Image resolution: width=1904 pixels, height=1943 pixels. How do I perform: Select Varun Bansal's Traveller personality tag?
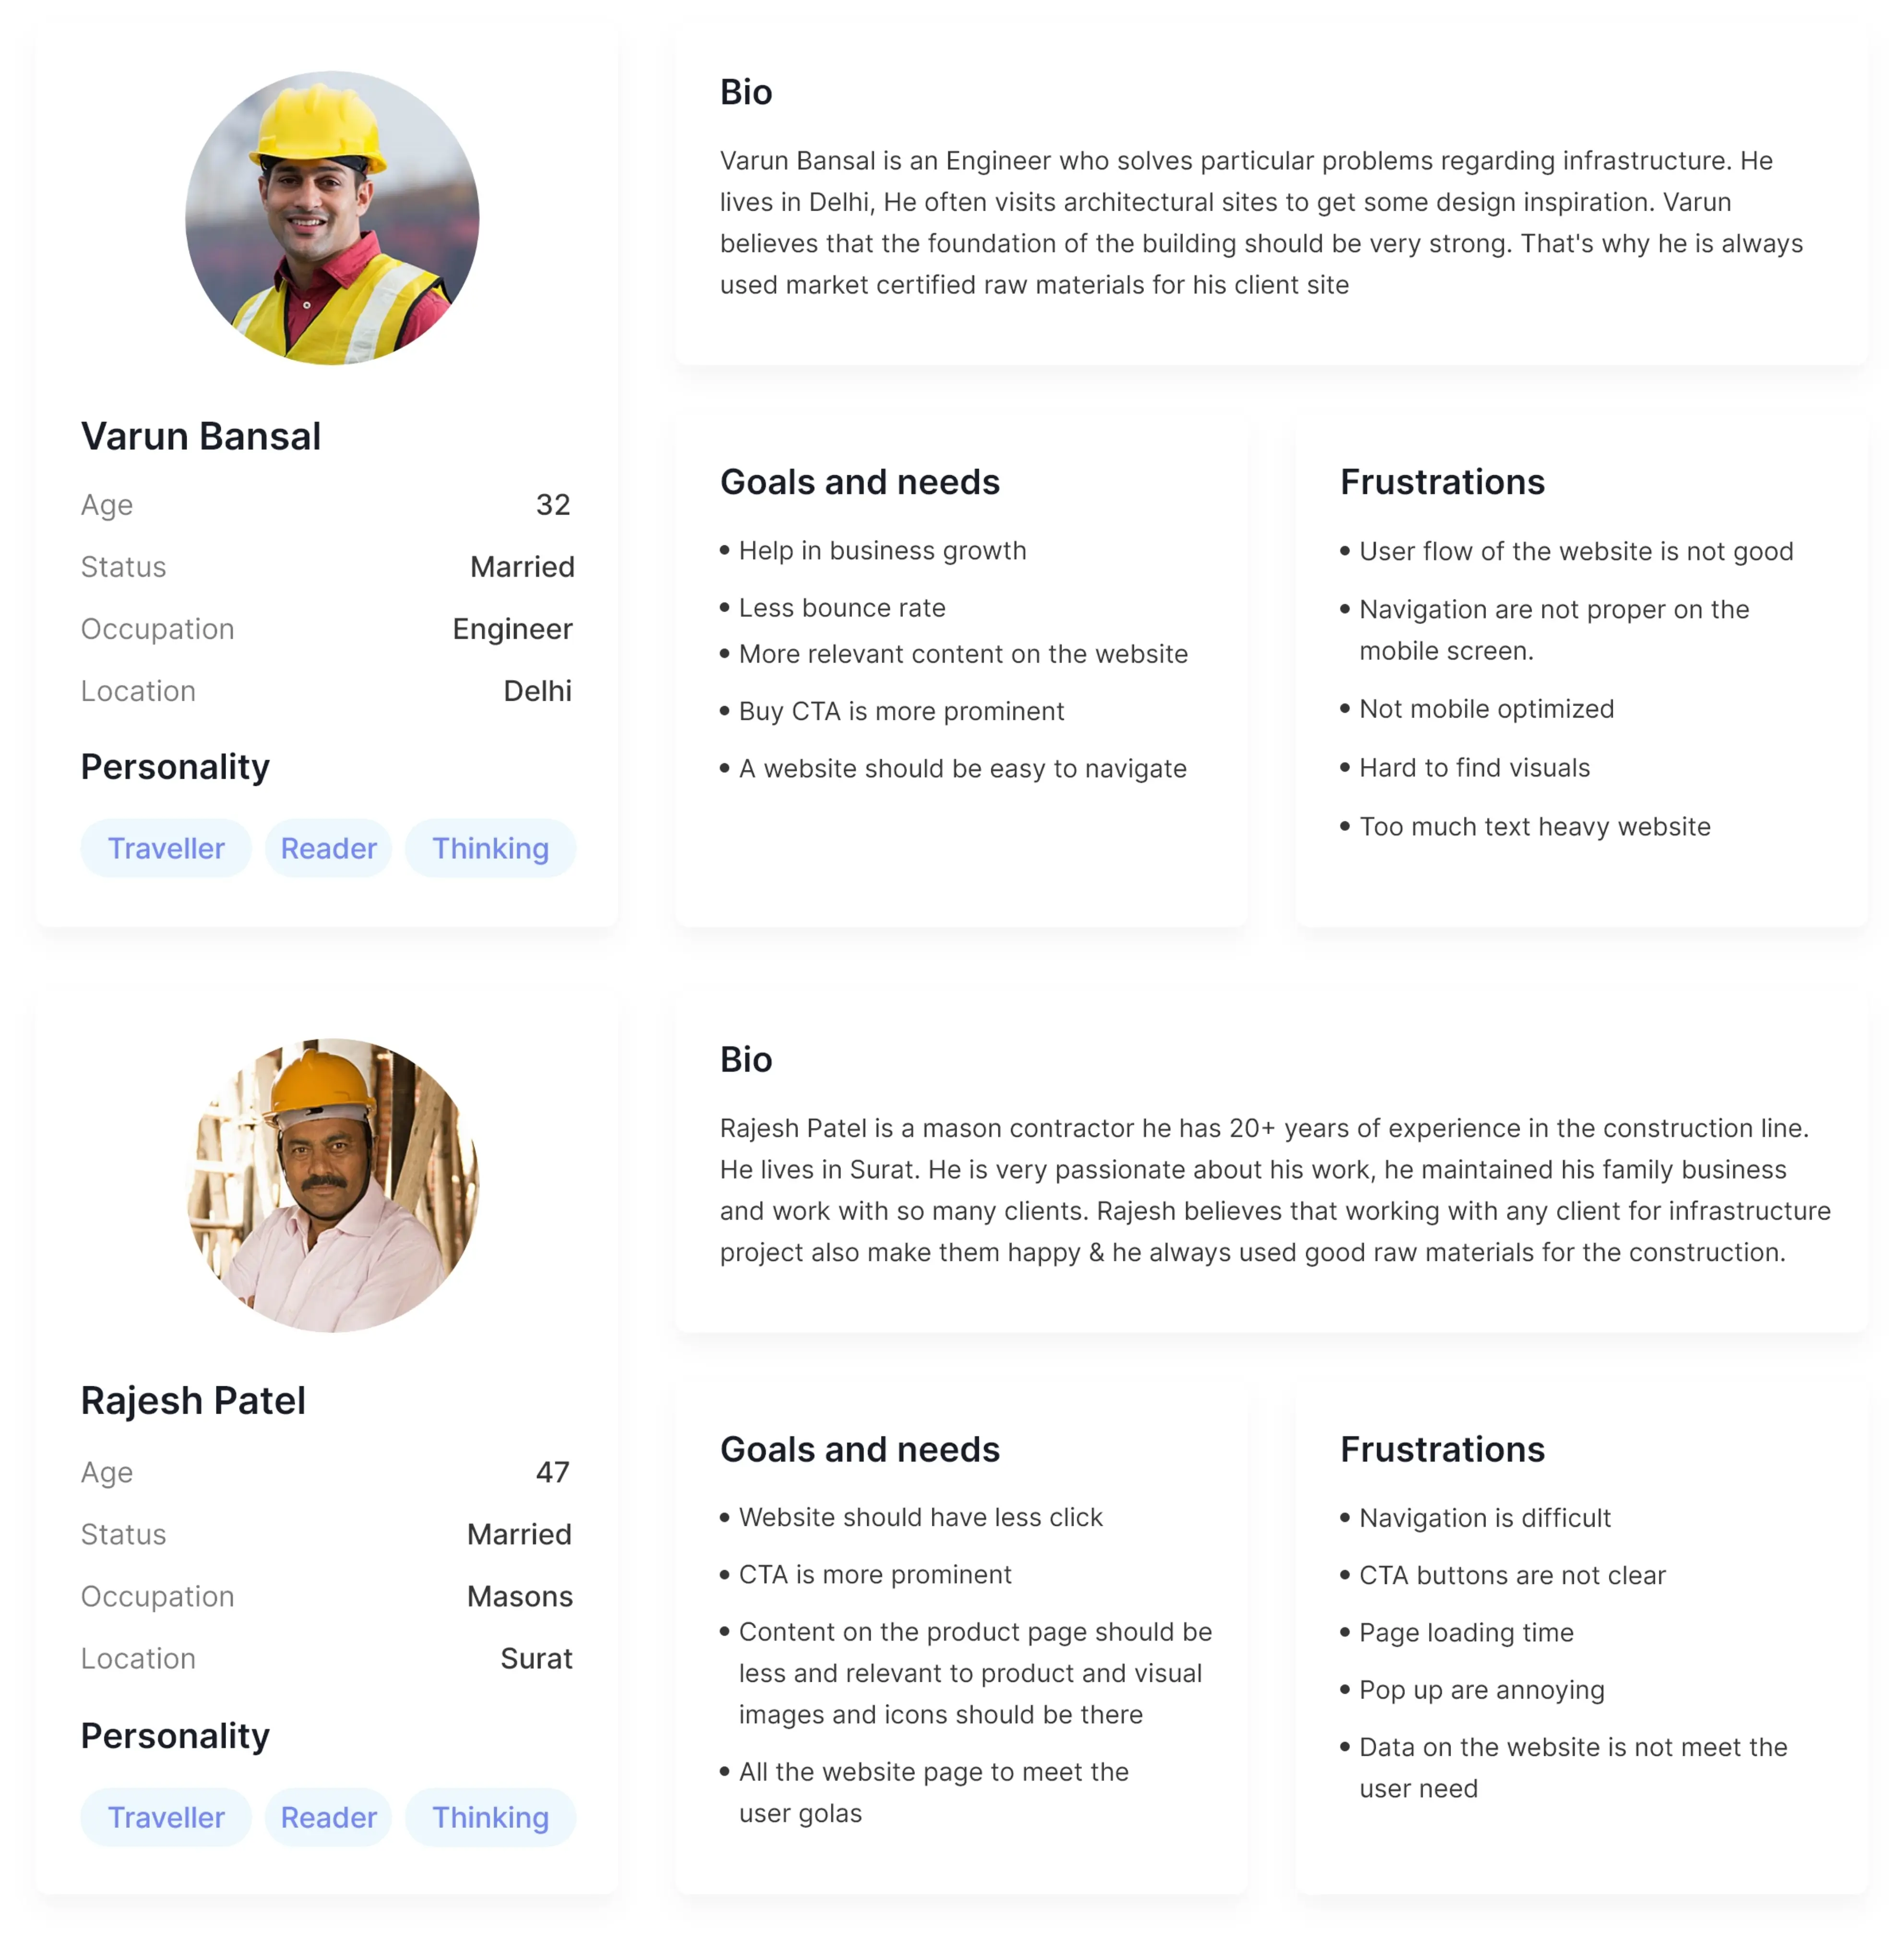click(166, 849)
